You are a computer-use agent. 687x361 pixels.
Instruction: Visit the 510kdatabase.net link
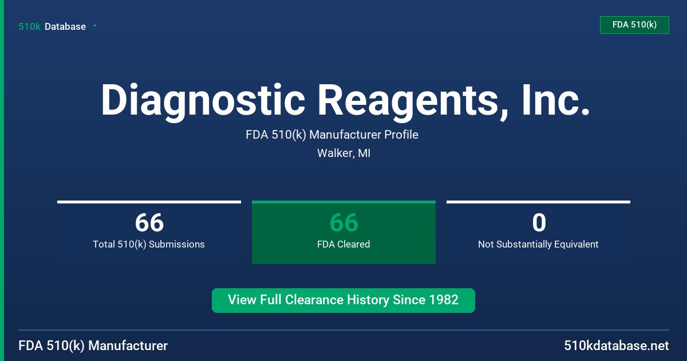tap(616, 346)
